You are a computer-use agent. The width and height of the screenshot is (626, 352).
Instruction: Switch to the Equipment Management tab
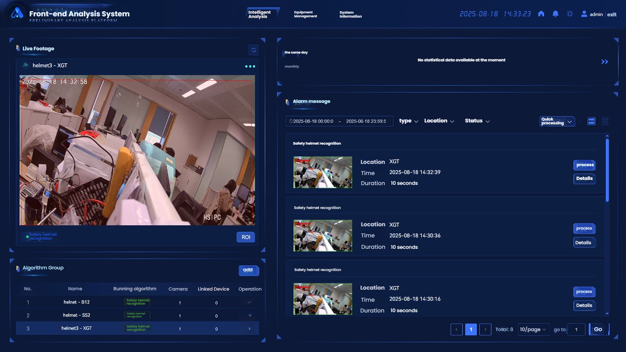(x=305, y=14)
